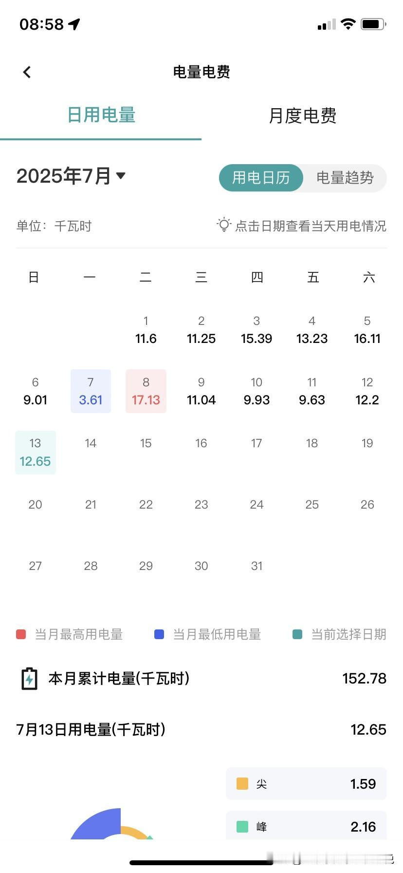403x873 pixels.
Task: Select July 11 with 9.63 usage
Action: point(312,391)
